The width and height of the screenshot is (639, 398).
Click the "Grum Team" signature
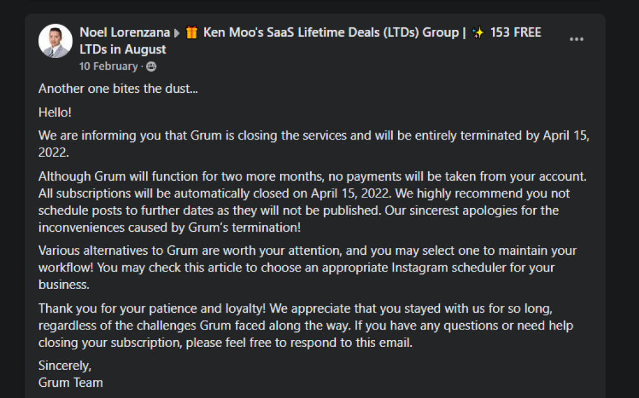click(x=71, y=382)
